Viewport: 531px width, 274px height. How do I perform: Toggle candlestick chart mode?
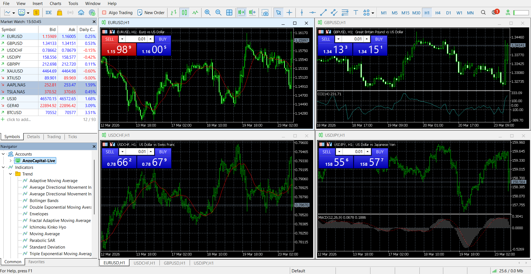(x=184, y=12)
